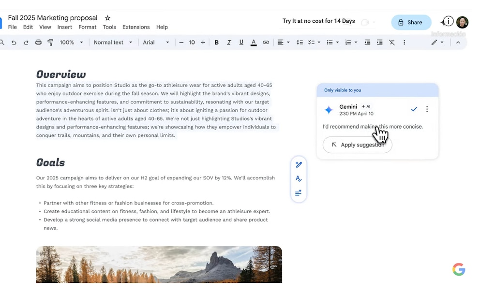The height and width of the screenshot is (293, 480).
Task: Click the document title Fall 2025 Marketing proposal
Action: click(x=53, y=18)
